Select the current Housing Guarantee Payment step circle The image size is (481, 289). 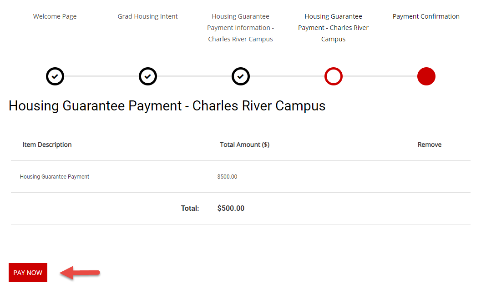[x=334, y=76]
